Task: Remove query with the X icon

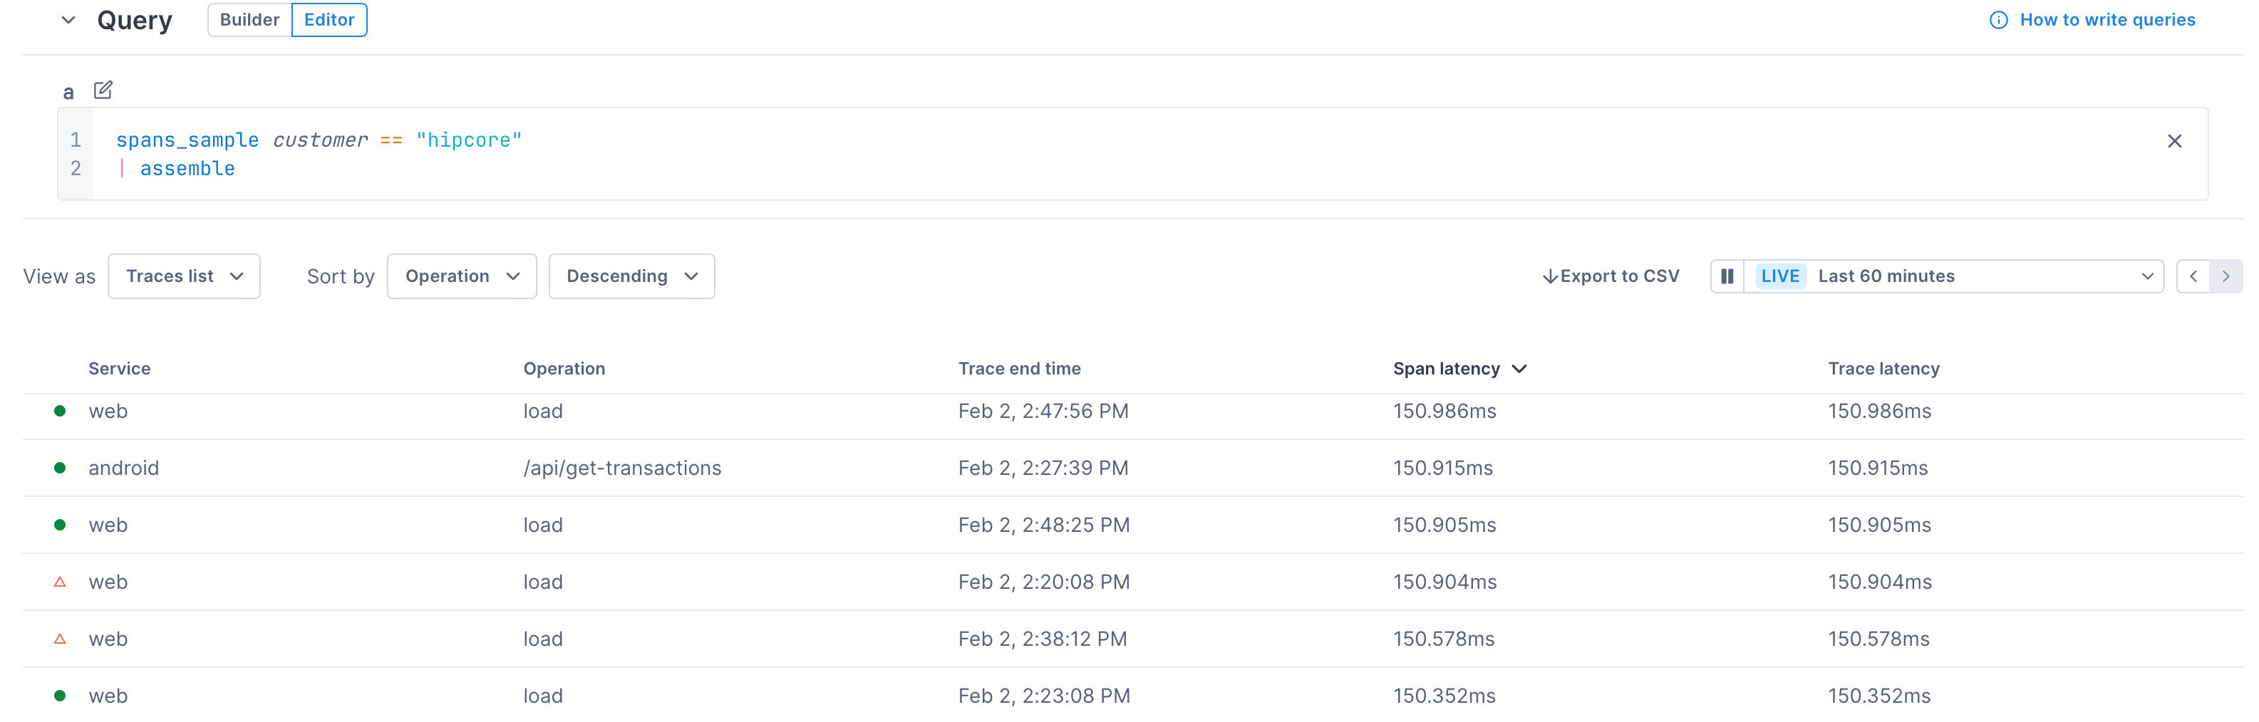Action: tap(2174, 141)
